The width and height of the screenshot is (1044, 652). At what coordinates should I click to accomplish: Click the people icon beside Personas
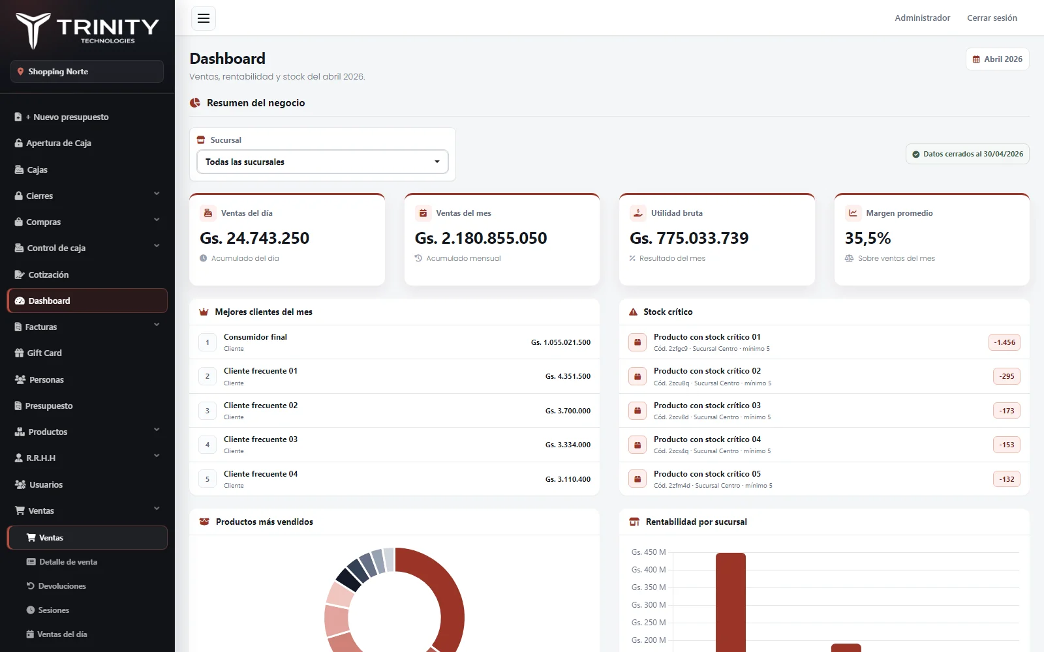20,379
